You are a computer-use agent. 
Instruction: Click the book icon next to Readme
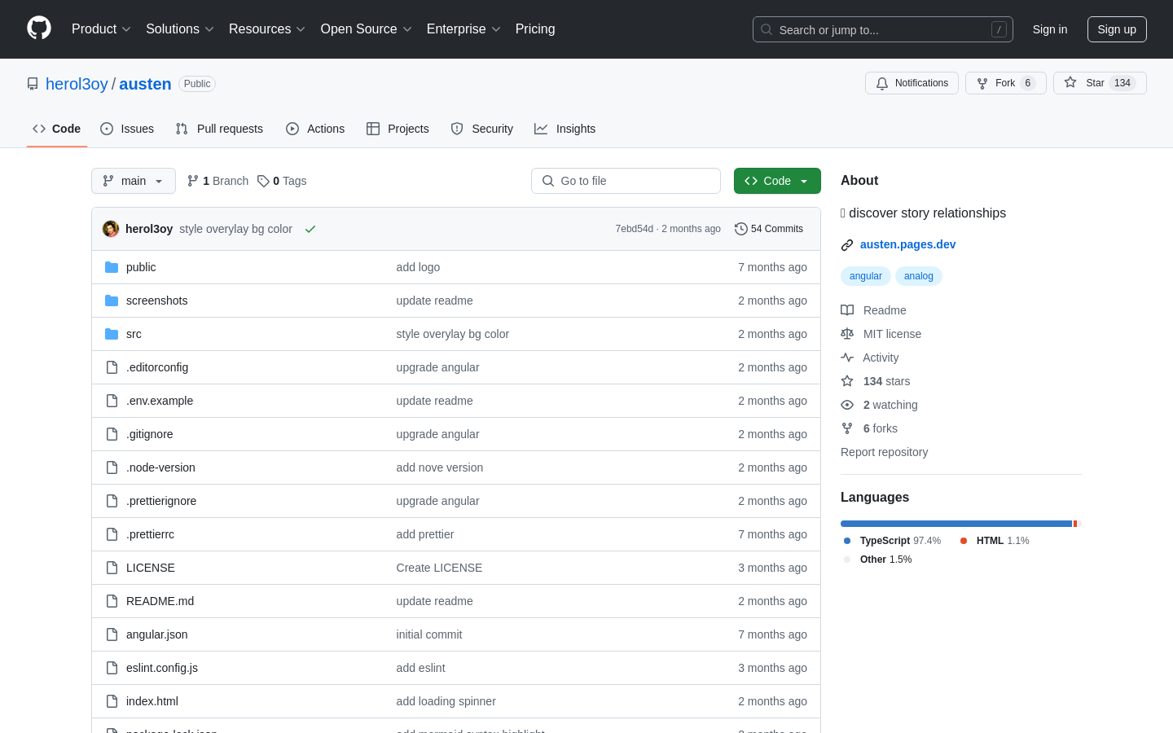click(x=847, y=310)
